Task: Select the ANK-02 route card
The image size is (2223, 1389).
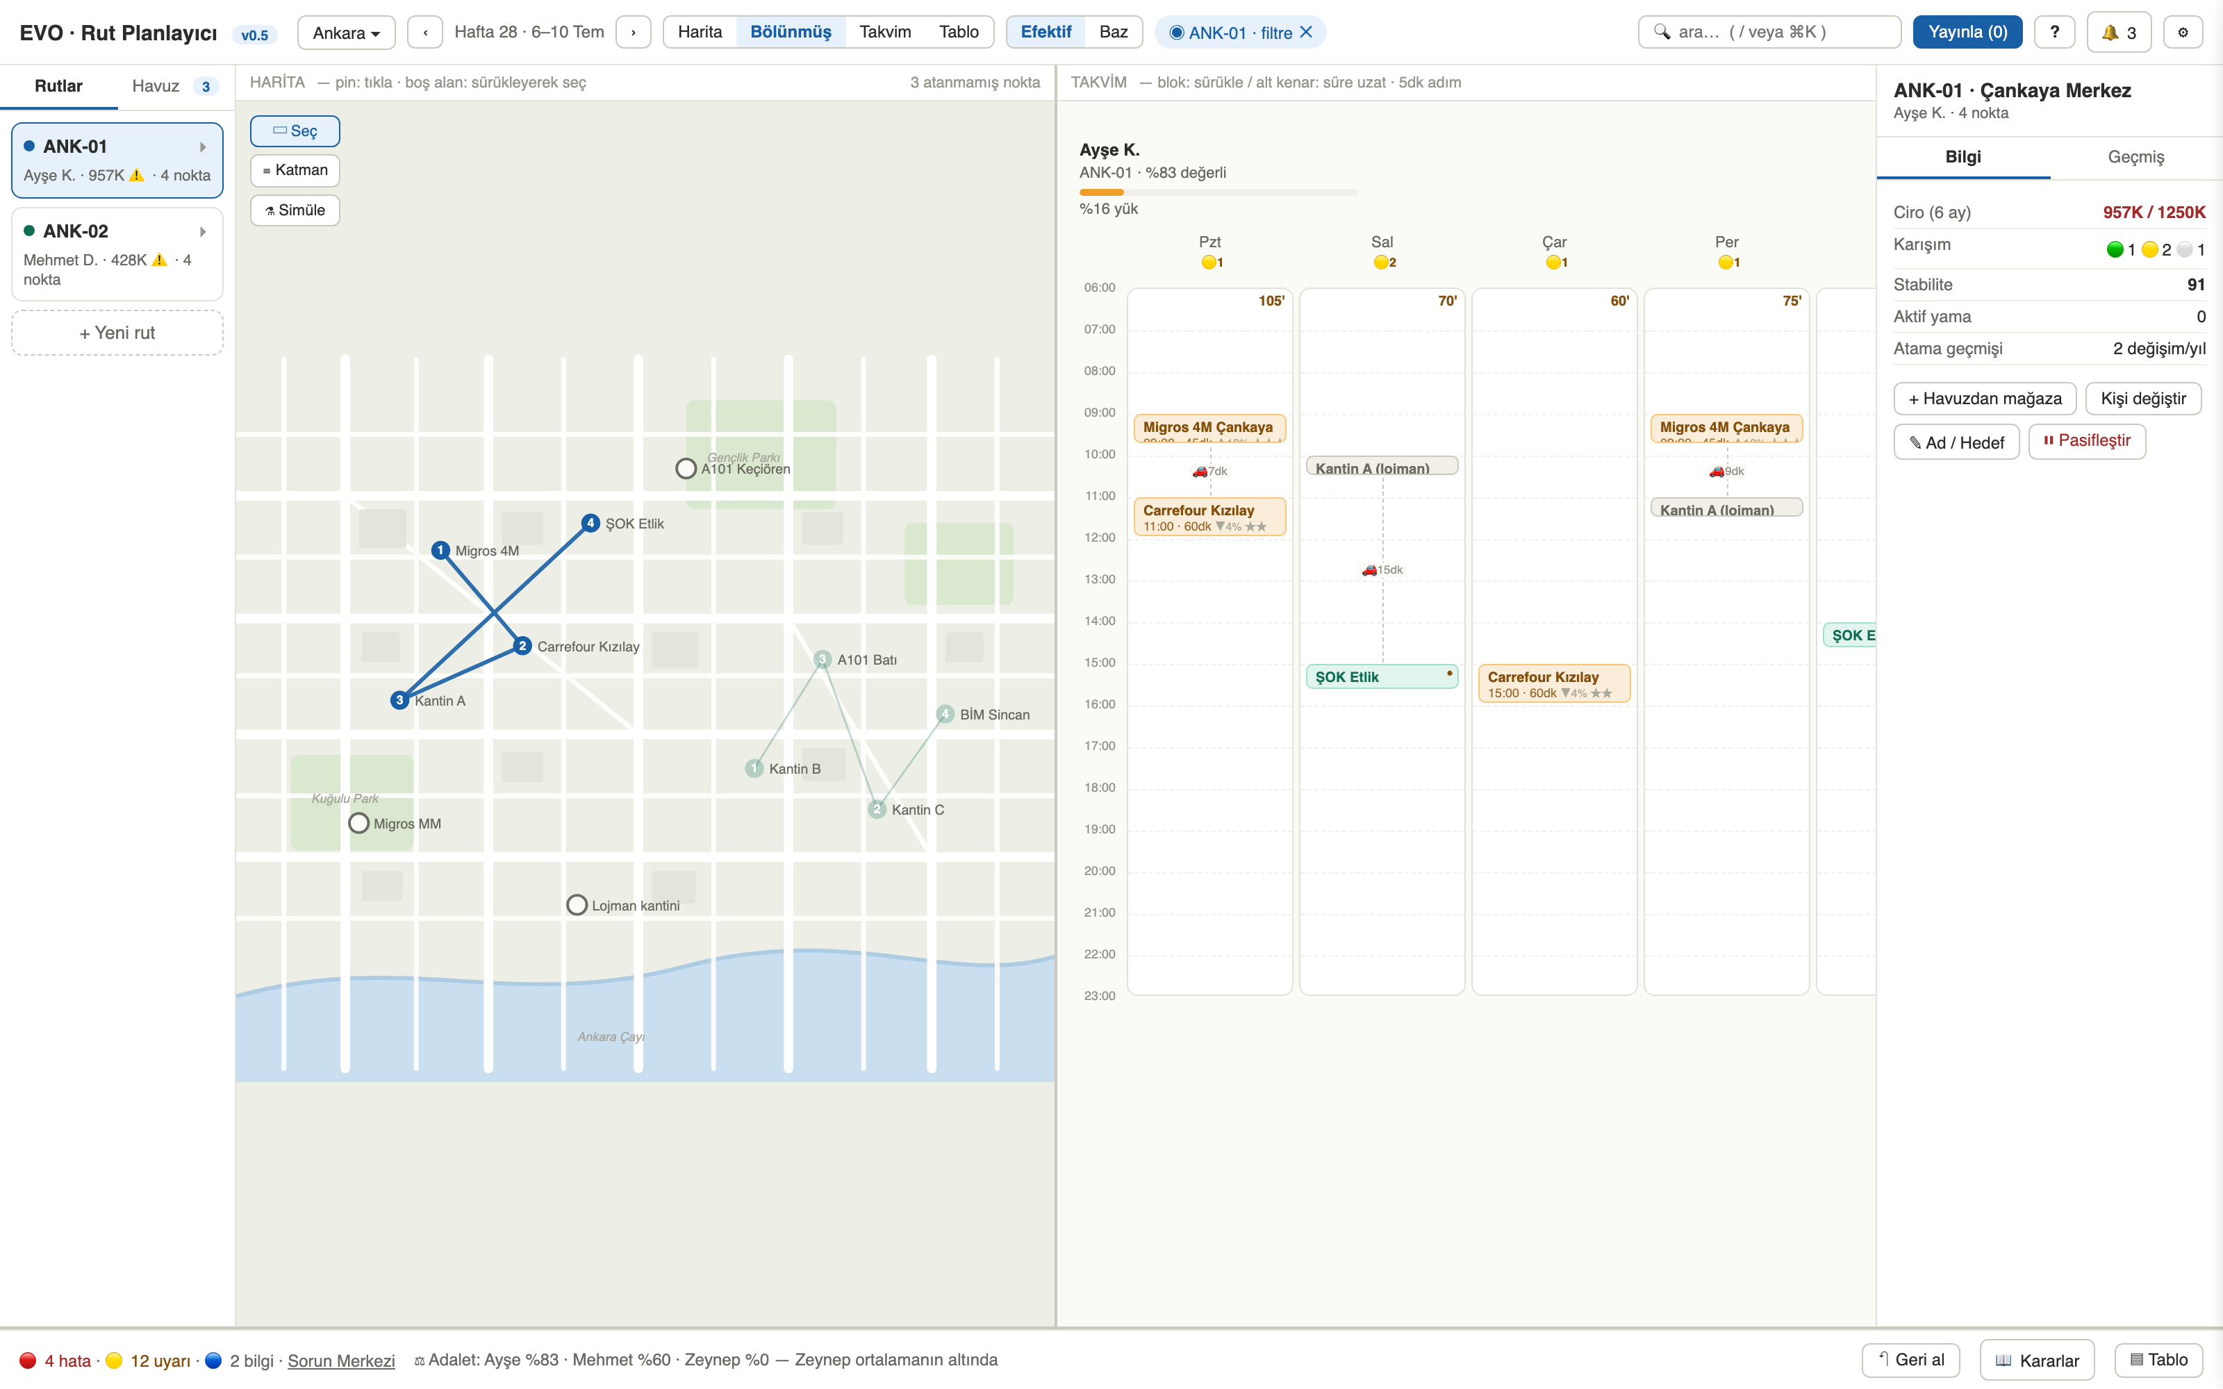Action: (117, 254)
